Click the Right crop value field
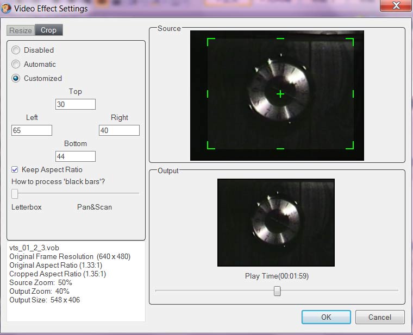This screenshot has height=335, width=413. pyautogui.click(x=119, y=130)
